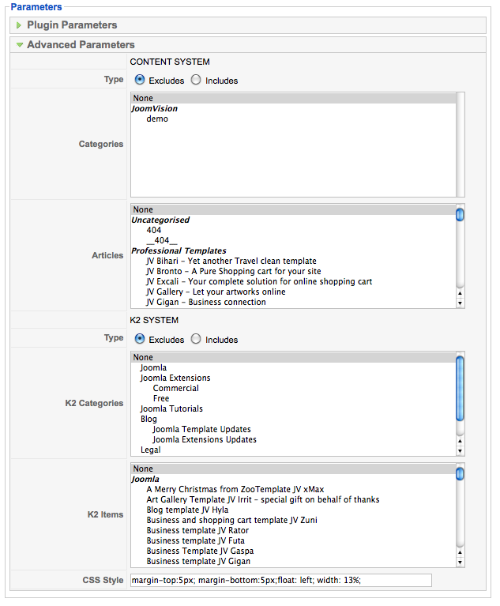Click the Articles list scroll down arrow
The height and width of the screenshot is (606, 500).
pyautogui.click(x=460, y=303)
